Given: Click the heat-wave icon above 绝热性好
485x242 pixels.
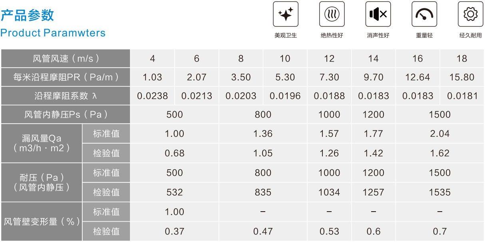Looking at the screenshot, I should (332, 14).
